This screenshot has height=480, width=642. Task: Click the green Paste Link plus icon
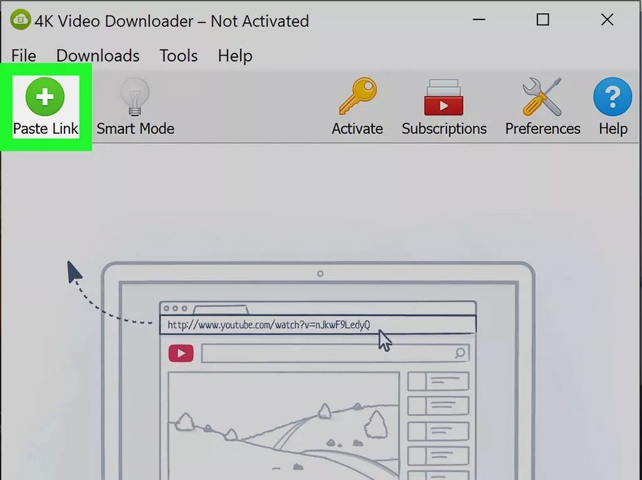pyautogui.click(x=45, y=97)
